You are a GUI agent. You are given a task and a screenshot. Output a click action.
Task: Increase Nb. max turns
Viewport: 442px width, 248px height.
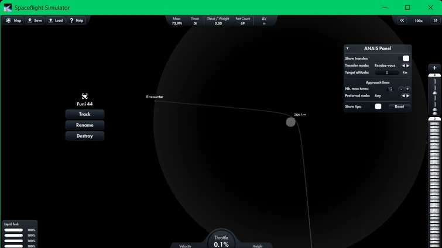(407, 89)
